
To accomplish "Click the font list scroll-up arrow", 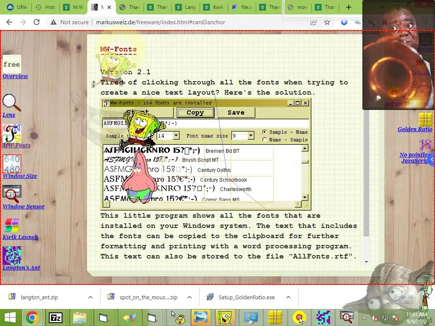I will [305, 148].
